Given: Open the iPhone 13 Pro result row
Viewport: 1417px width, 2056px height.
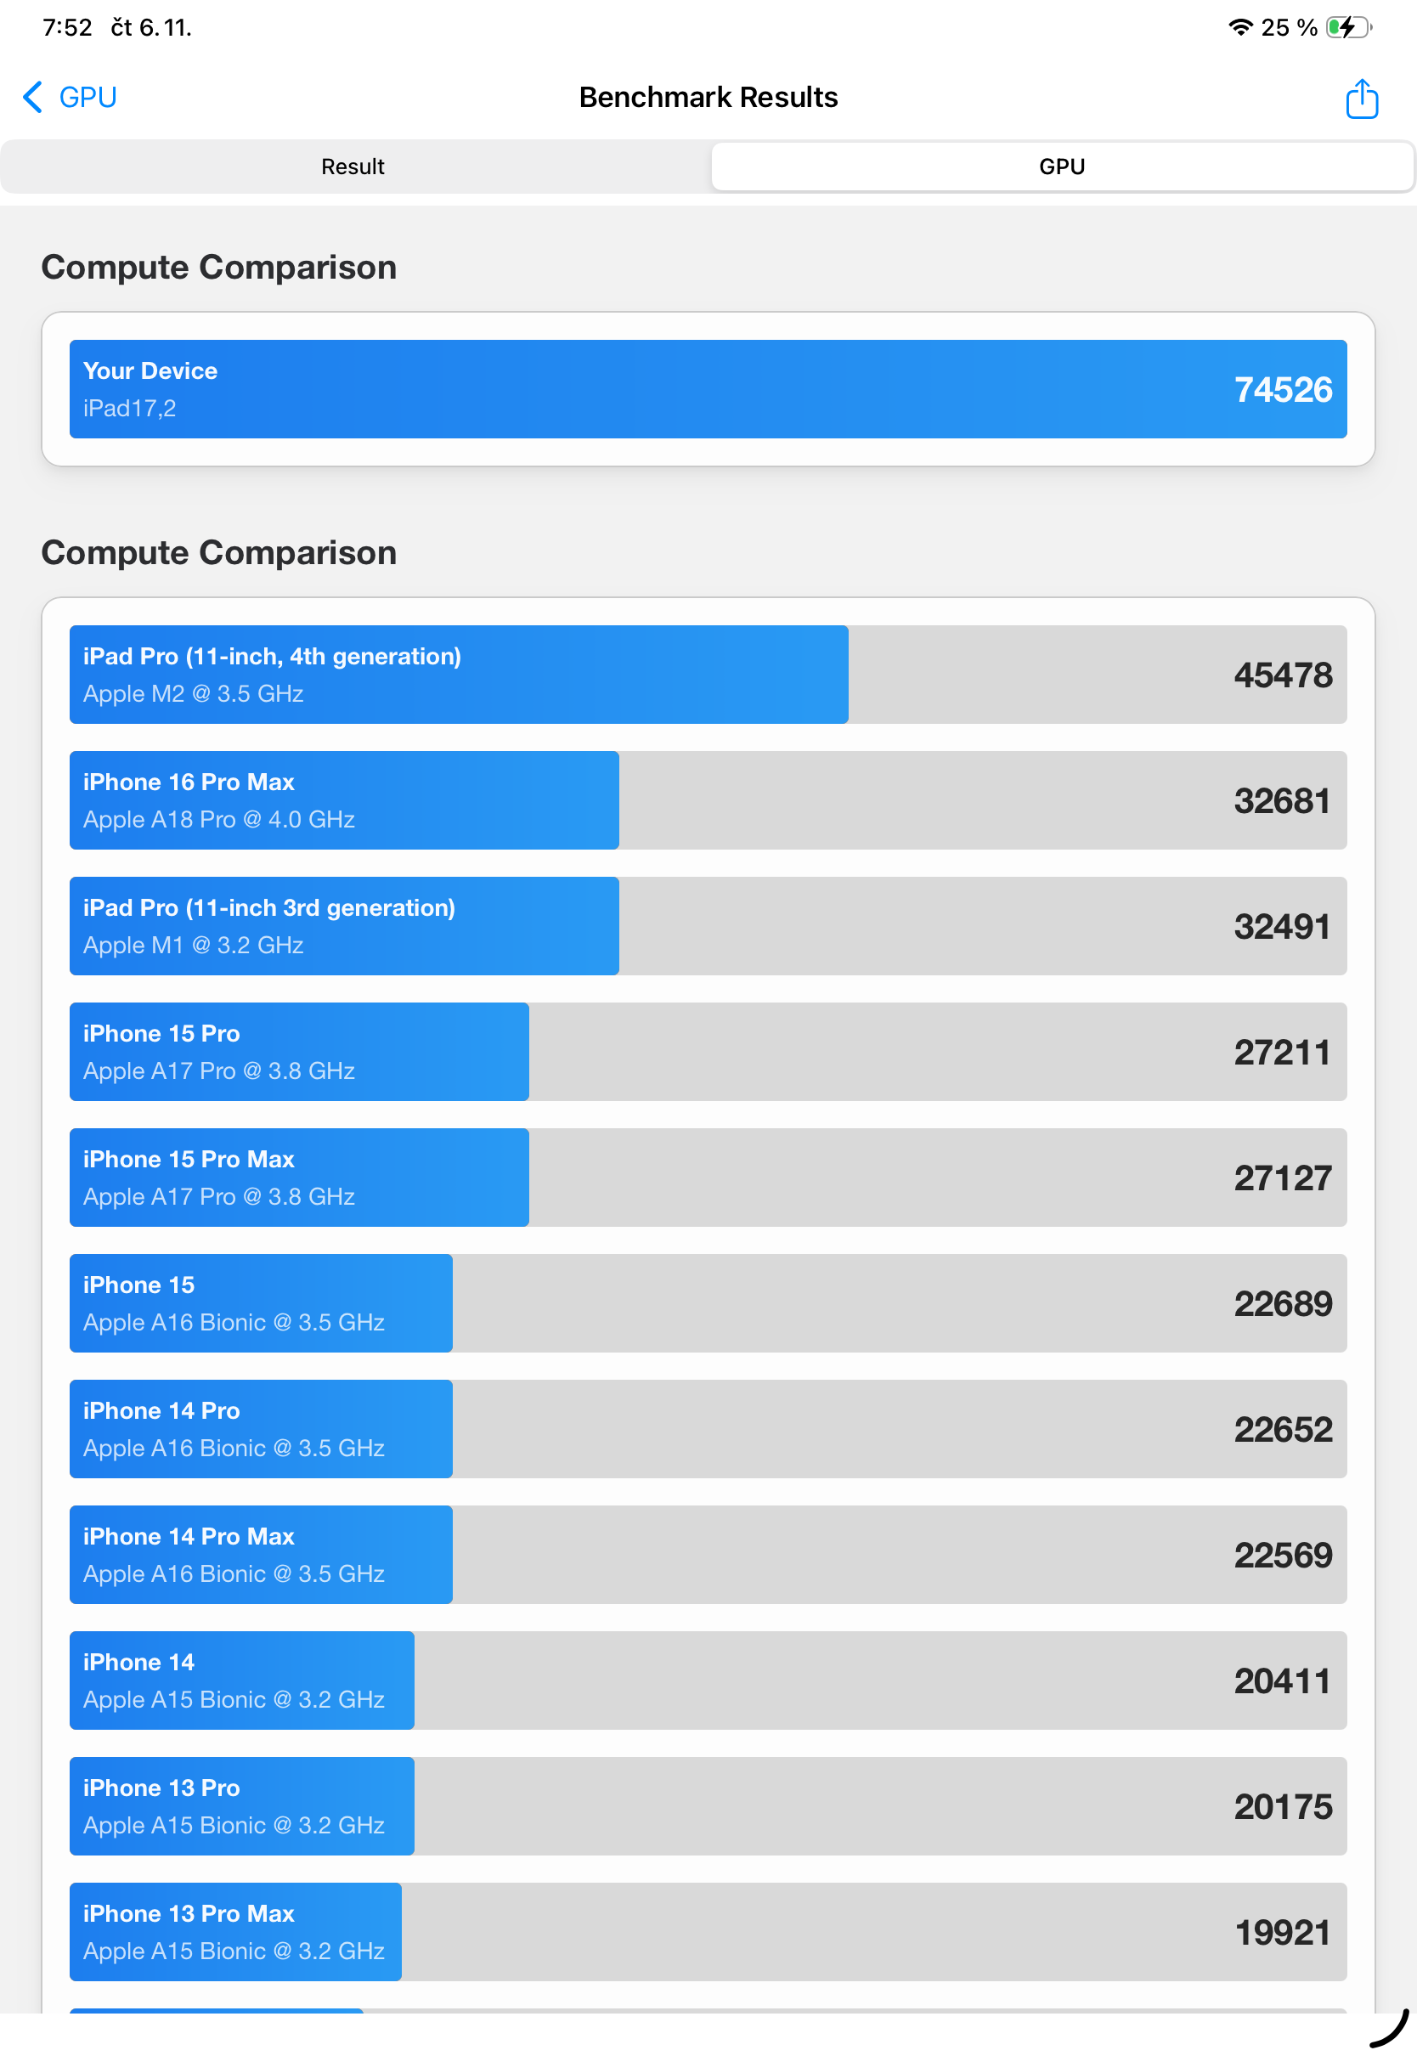Looking at the screenshot, I should [x=708, y=1806].
